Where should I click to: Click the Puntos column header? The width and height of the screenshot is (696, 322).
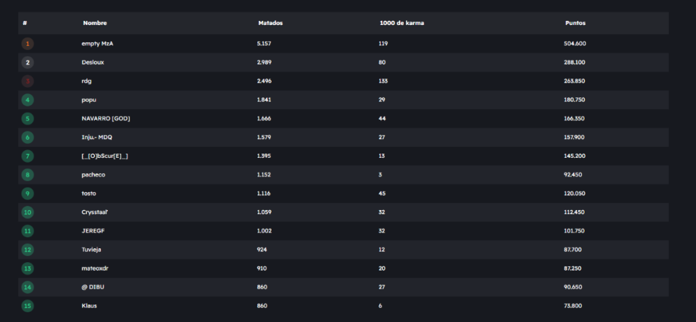(x=575, y=23)
